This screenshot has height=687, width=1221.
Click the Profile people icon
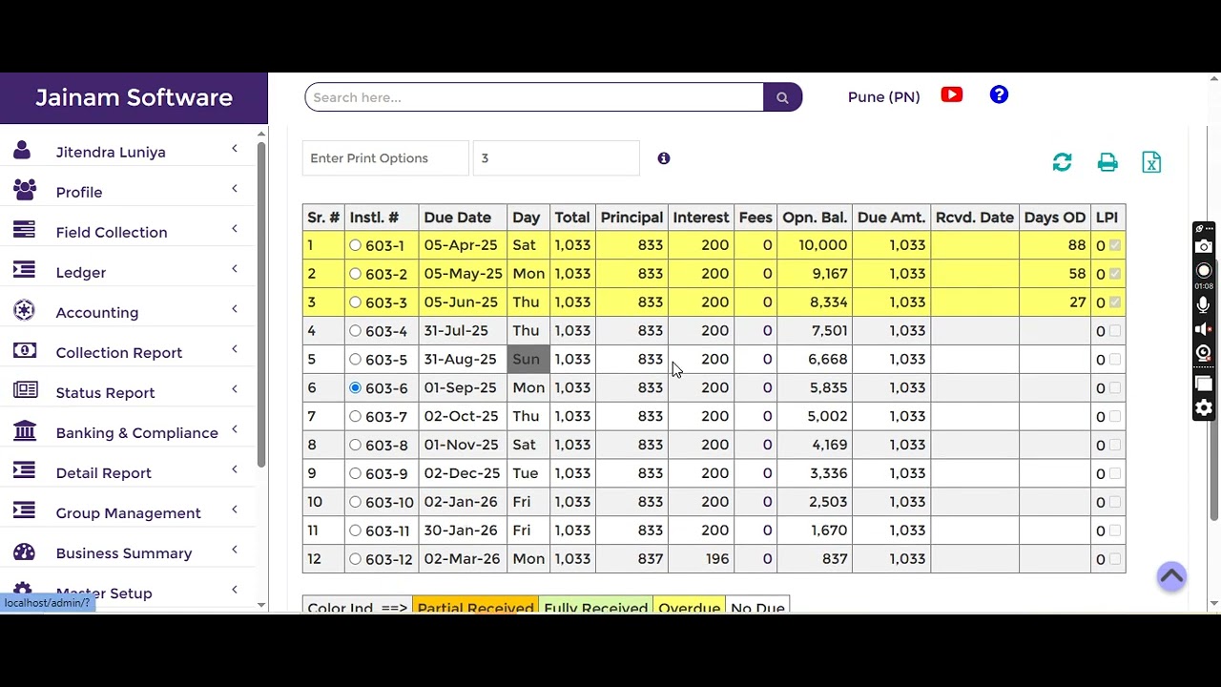(x=25, y=189)
